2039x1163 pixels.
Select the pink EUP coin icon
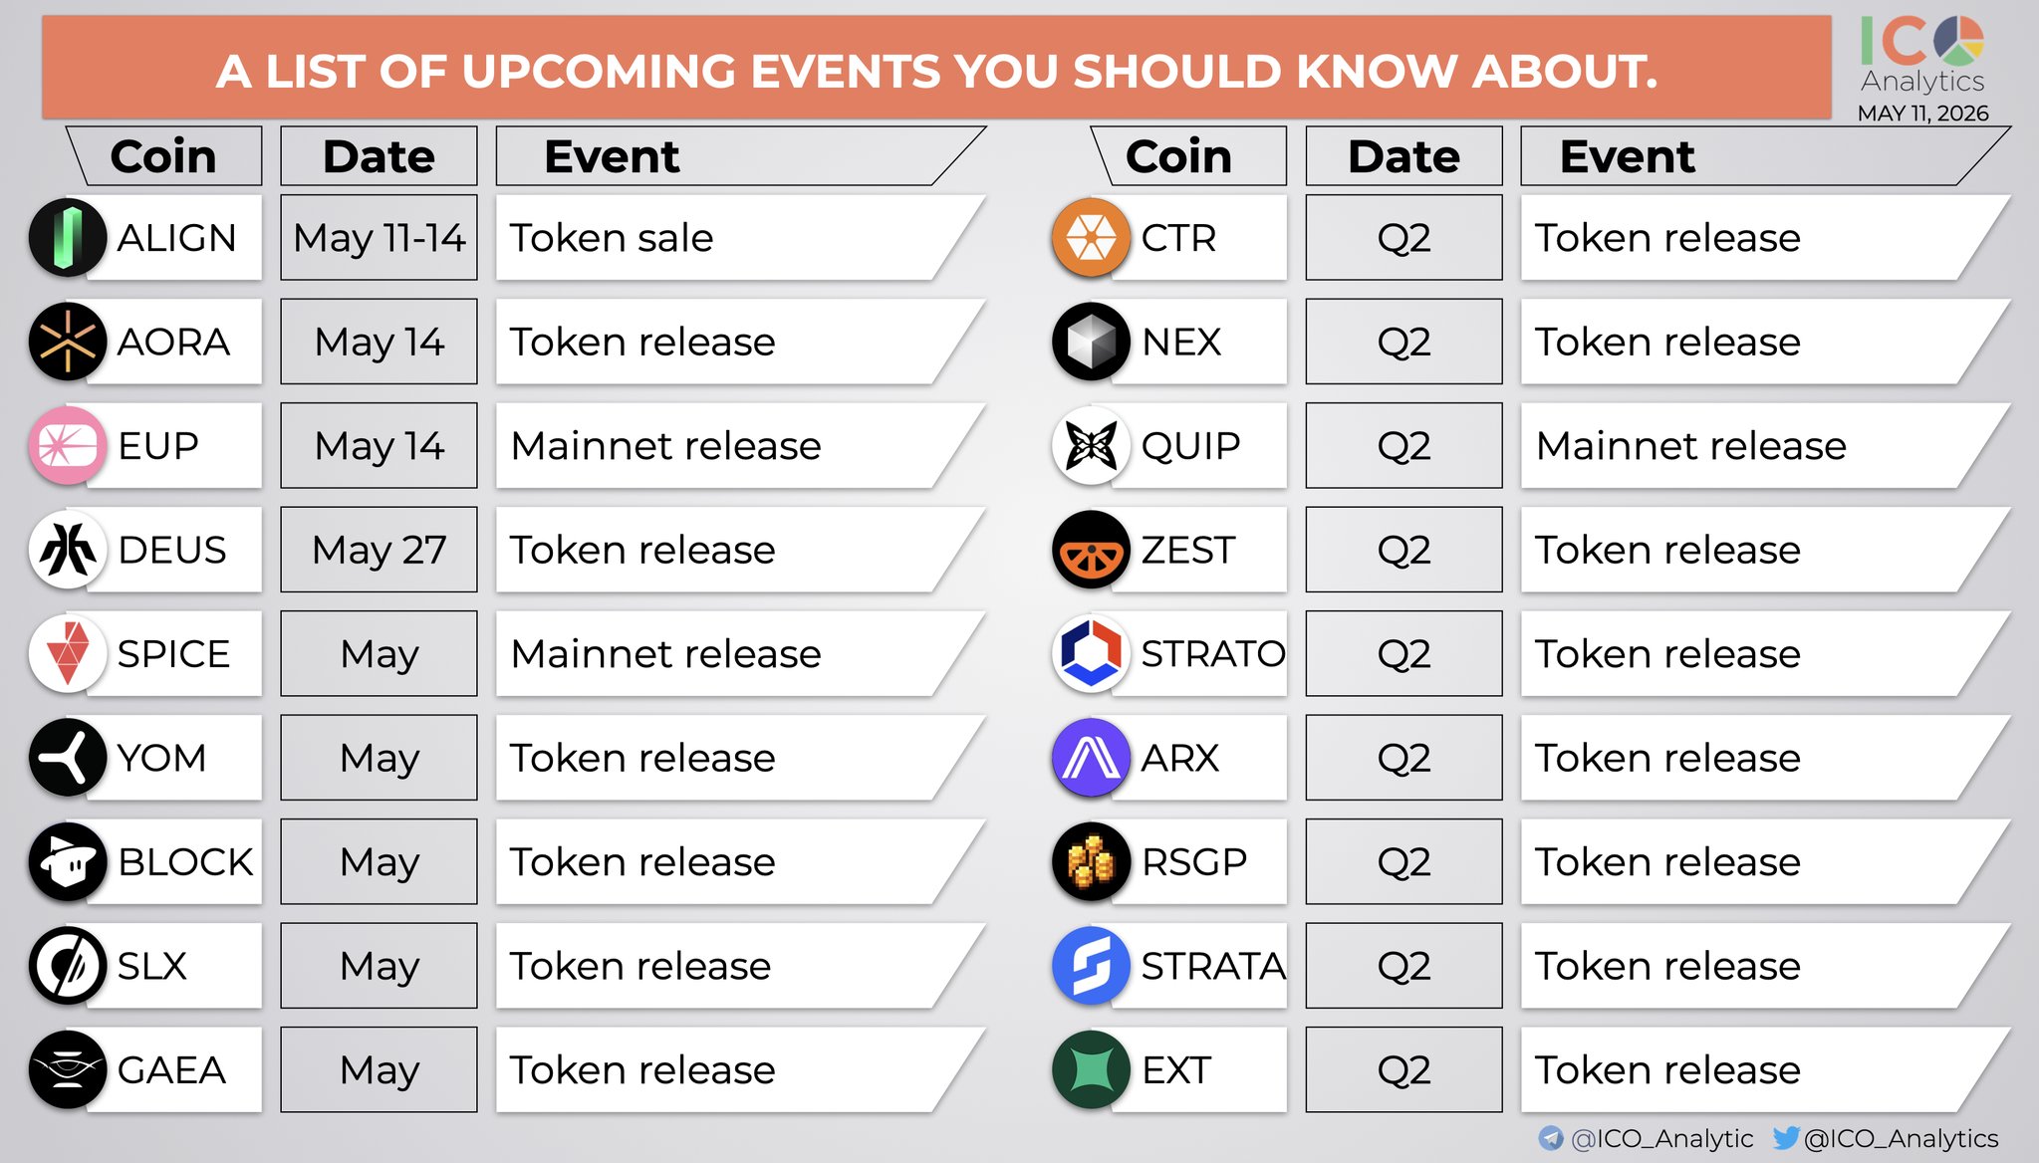point(67,446)
